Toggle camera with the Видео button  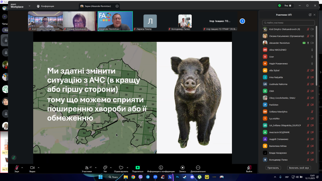32,168
